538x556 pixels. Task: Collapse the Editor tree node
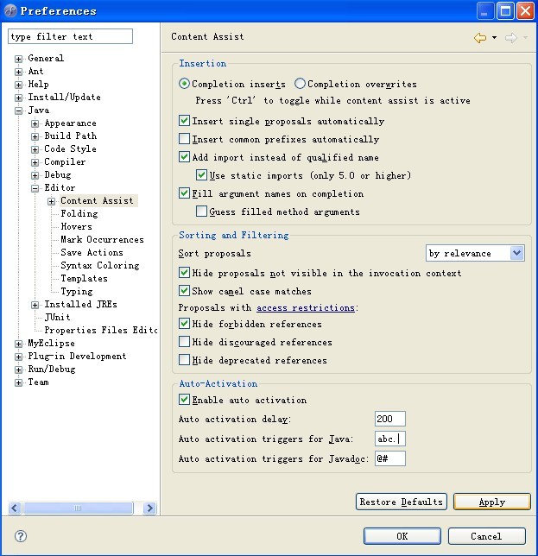pos(35,188)
